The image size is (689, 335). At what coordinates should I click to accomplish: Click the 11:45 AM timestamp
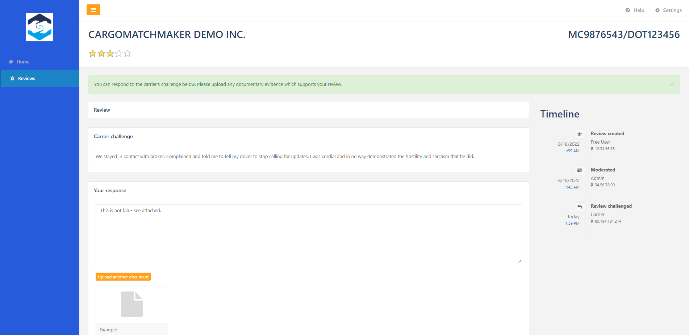571,187
